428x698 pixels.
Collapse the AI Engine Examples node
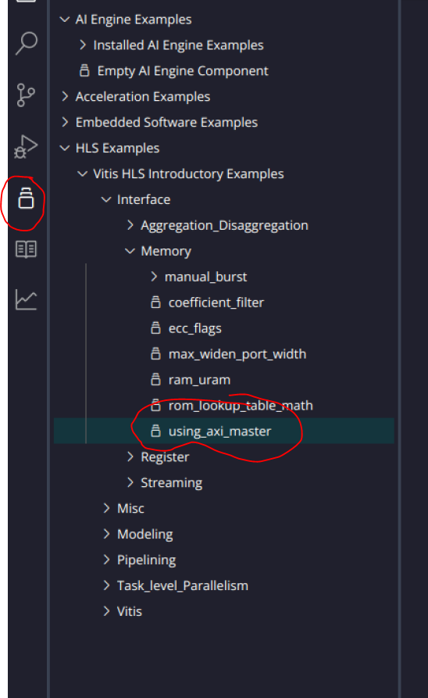65,19
